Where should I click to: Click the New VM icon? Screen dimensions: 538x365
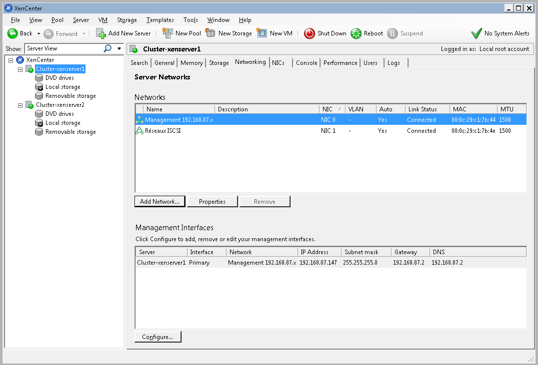[x=261, y=33]
